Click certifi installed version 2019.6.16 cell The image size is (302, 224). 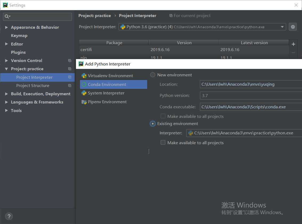tap(160, 49)
